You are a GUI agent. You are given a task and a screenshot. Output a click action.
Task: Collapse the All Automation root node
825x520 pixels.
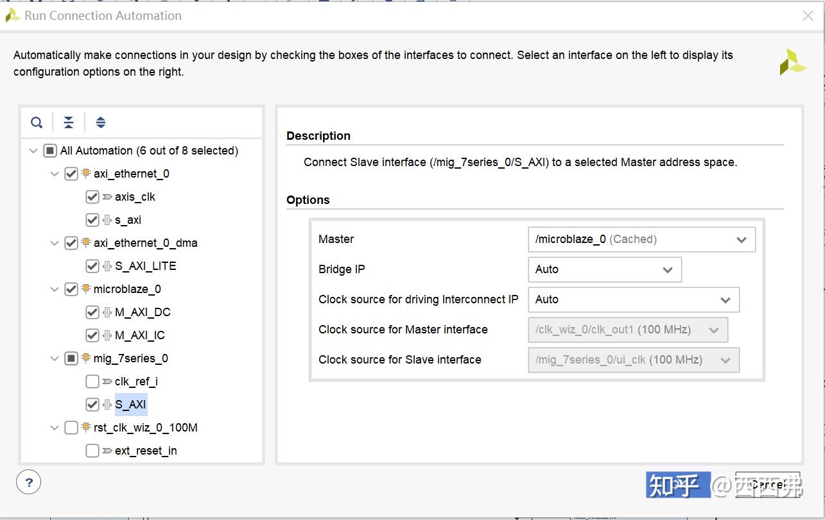click(33, 151)
